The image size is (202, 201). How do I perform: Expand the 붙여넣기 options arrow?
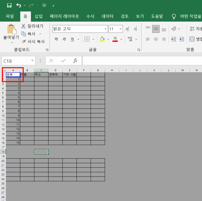coord(12,42)
